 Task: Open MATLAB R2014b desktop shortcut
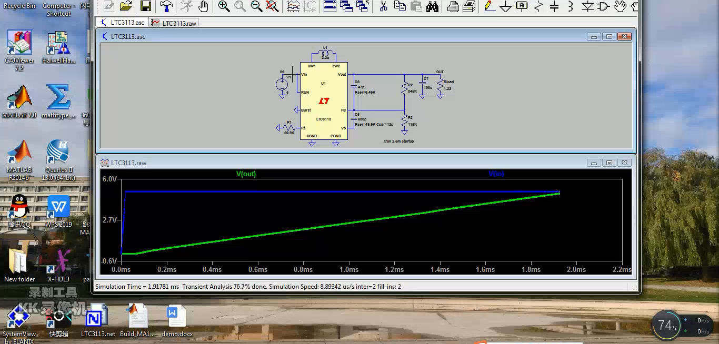tap(19, 160)
